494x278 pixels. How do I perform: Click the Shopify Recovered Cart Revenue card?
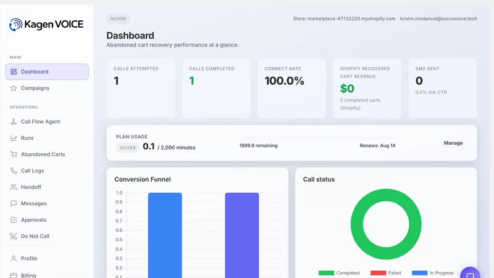coord(367,88)
